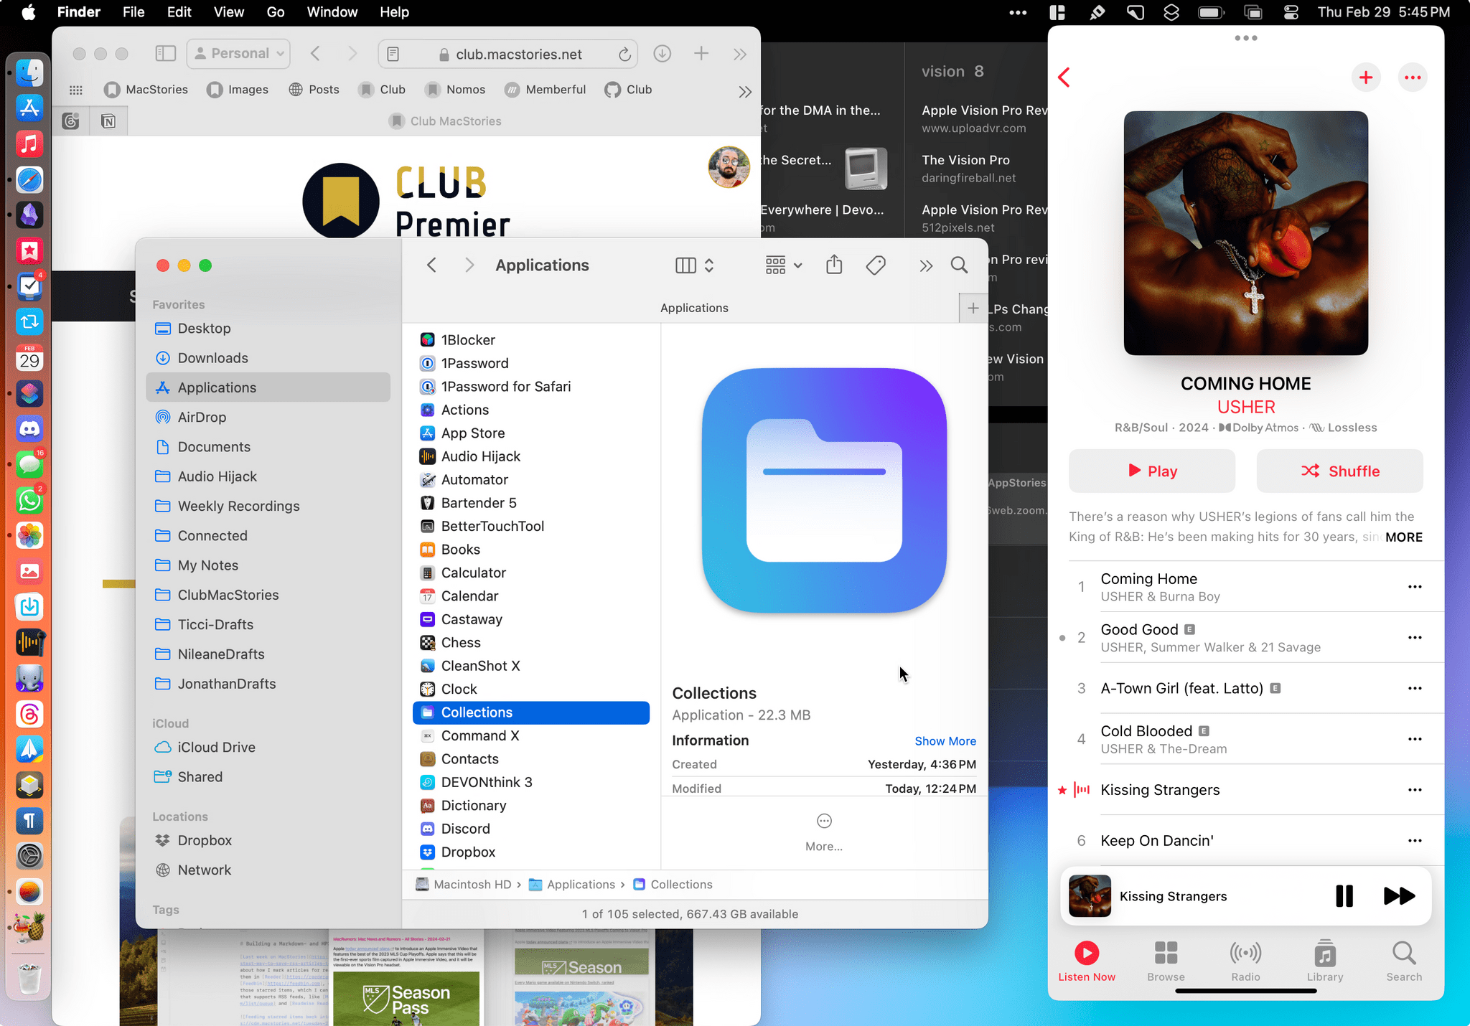
Task: Click user avatar on Club page
Action: pos(729,166)
